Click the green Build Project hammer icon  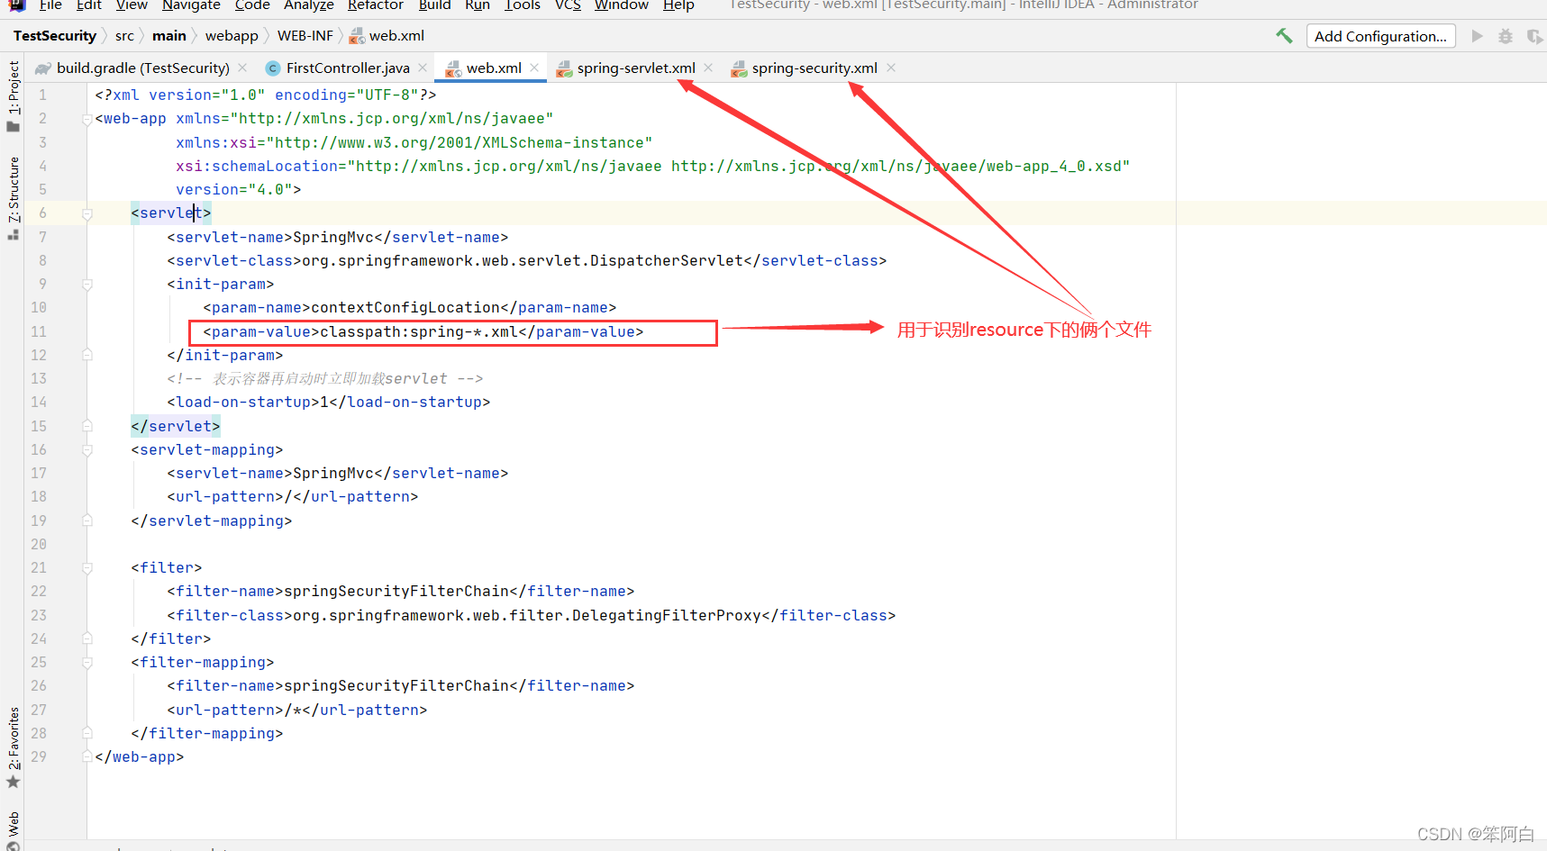1284,36
